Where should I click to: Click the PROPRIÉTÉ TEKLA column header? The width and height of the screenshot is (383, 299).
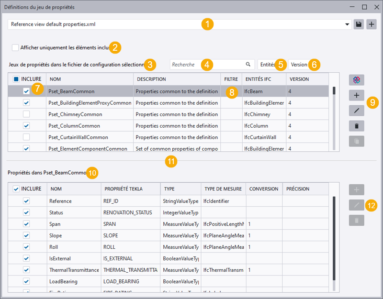click(x=129, y=189)
